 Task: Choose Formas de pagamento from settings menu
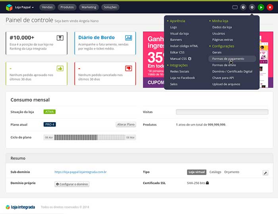(228, 59)
